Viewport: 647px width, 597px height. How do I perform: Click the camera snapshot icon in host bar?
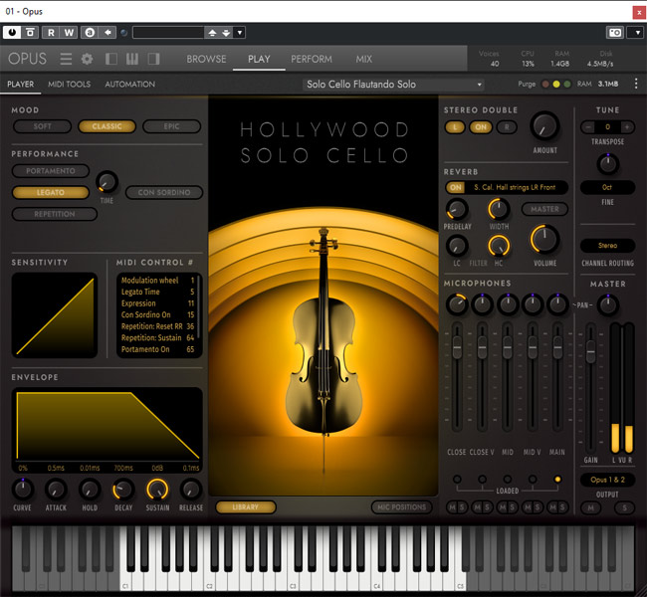(x=615, y=32)
